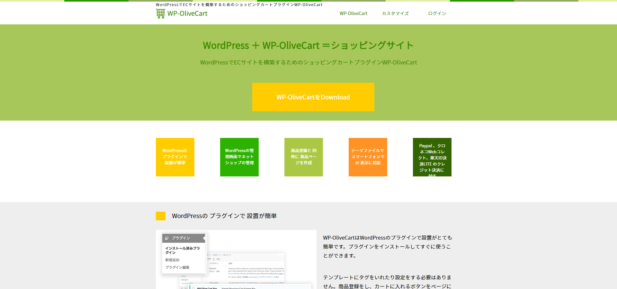The width and height of the screenshot is (617, 289).
Task: Click the black tagline text above the logo
Action: (239, 4)
